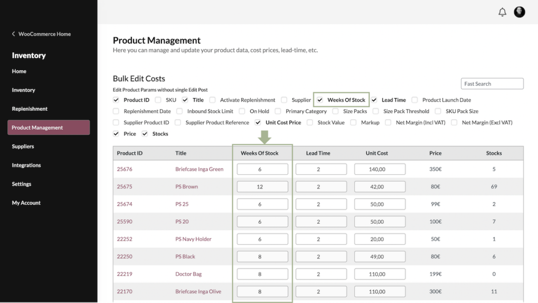
Task: Click the Unit Cost column header
Action: [377, 153]
